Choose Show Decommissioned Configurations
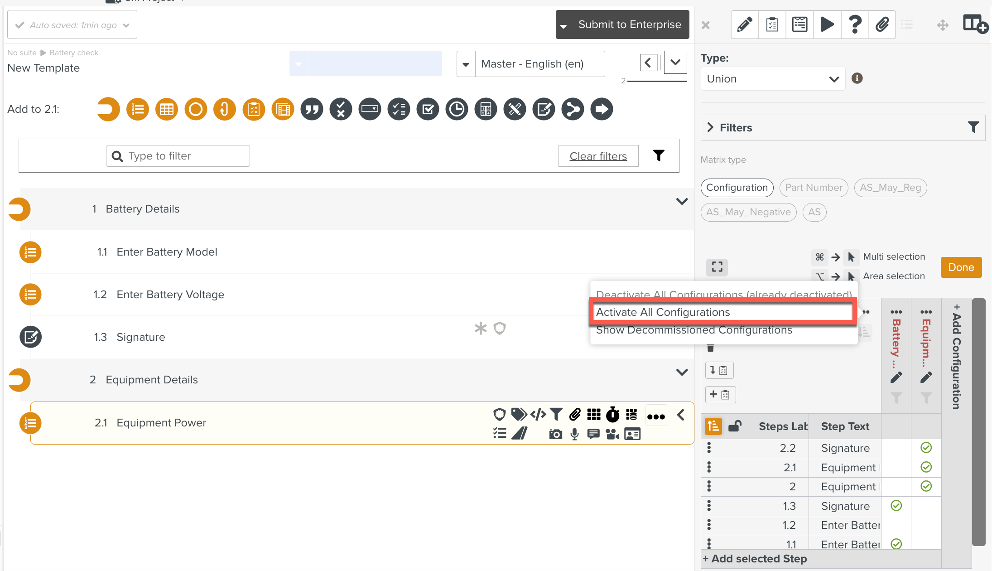 (x=694, y=330)
